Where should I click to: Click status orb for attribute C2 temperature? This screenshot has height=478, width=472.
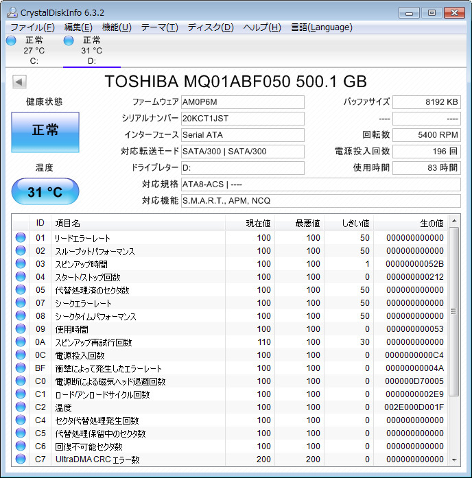pos(21,407)
